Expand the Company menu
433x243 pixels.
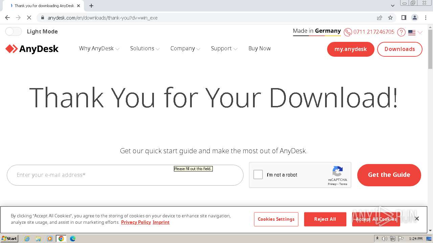click(x=185, y=49)
